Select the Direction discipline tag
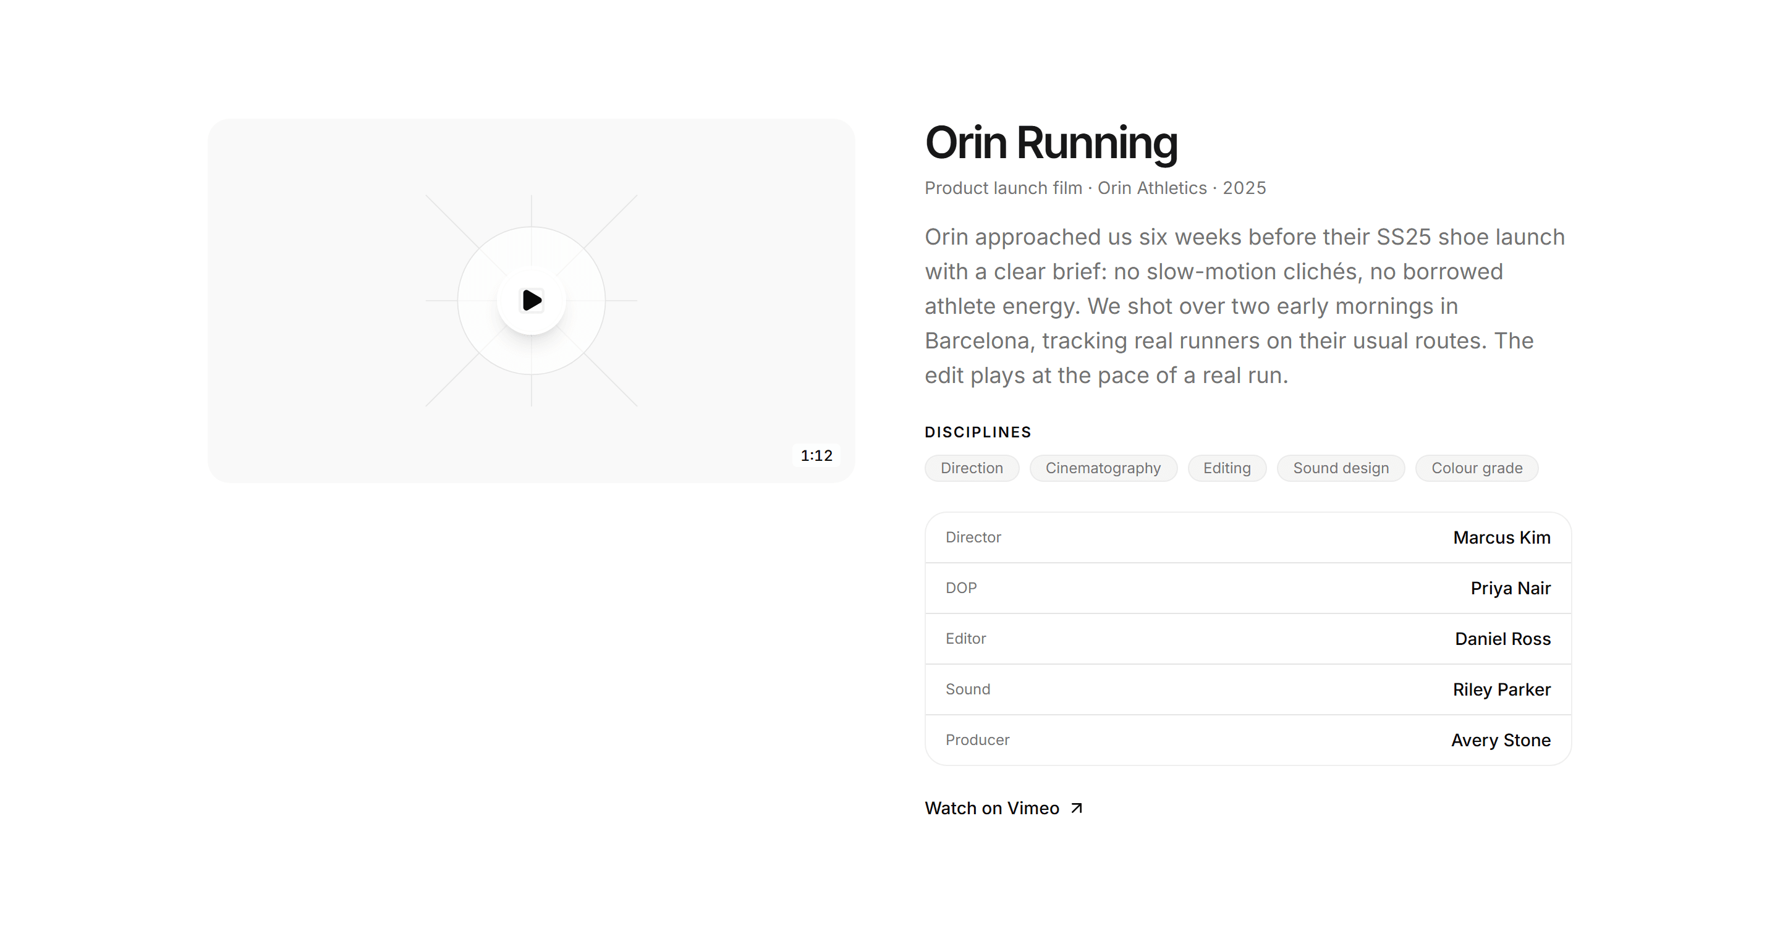The height and width of the screenshot is (939, 1780). [972, 468]
